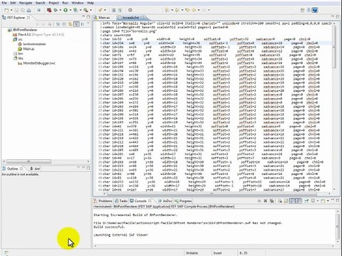
Task: Click the Search pencil toolbar icon
Action: point(100,10)
